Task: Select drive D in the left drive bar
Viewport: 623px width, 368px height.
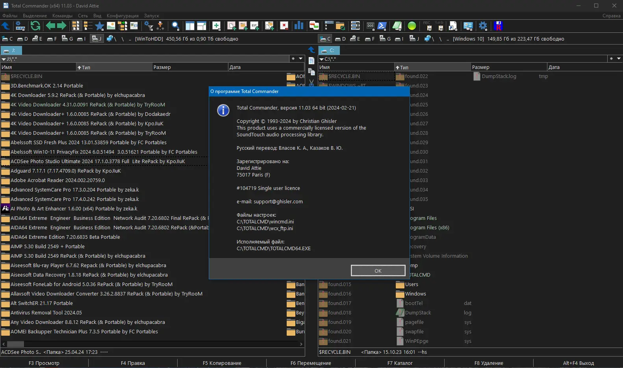Action: pyautogui.click(x=22, y=39)
